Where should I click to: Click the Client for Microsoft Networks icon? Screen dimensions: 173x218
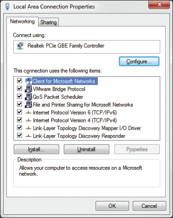coord(28,81)
